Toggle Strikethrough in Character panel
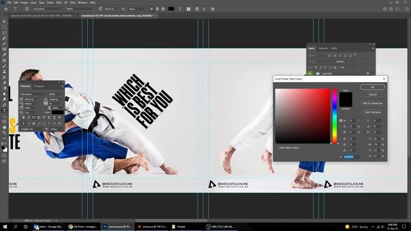This screenshot has width=411, height=231. [60, 117]
